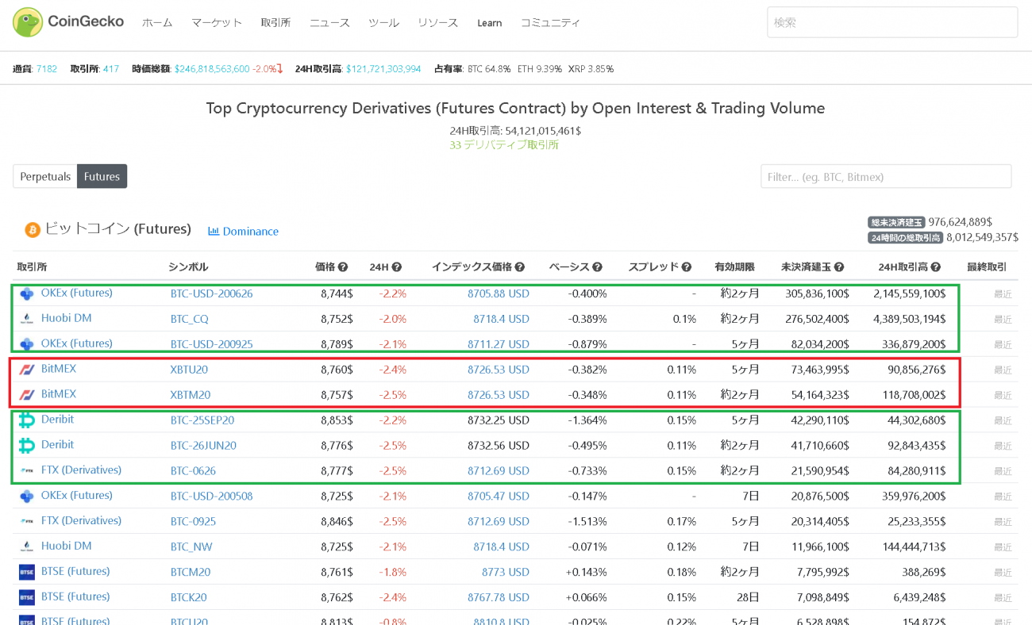Click the BitMEX logo in XBTM20 row
The width and height of the screenshot is (1032, 625).
tap(27, 395)
